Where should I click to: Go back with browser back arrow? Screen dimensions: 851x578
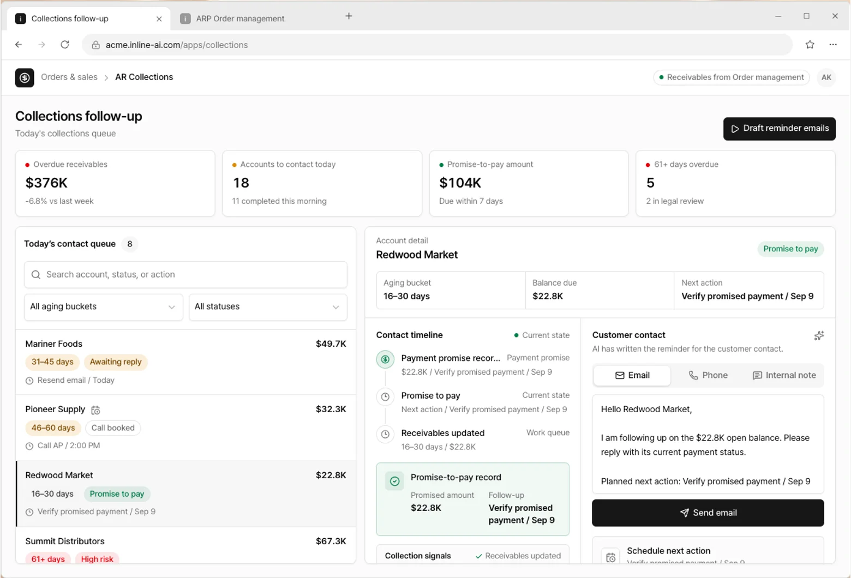click(19, 45)
